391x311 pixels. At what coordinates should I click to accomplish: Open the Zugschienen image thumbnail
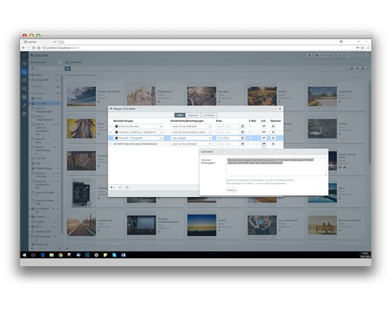point(81,225)
